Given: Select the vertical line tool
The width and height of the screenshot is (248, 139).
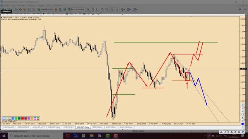Looking at the screenshot, I should coord(53,14).
